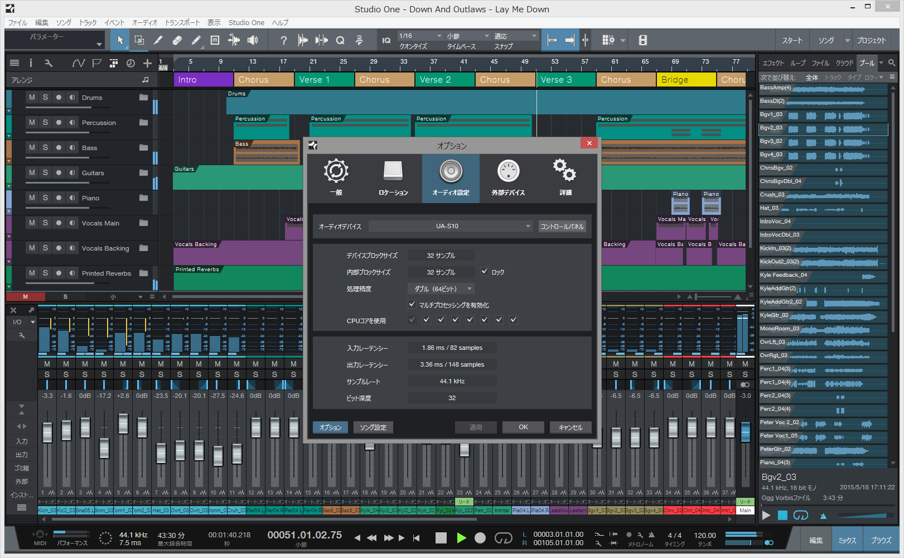
Task: Select the Mute tool
Action: [215, 40]
